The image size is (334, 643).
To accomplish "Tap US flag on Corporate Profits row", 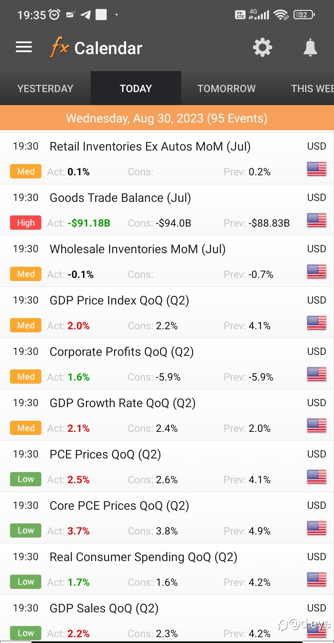I will pos(316,374).
